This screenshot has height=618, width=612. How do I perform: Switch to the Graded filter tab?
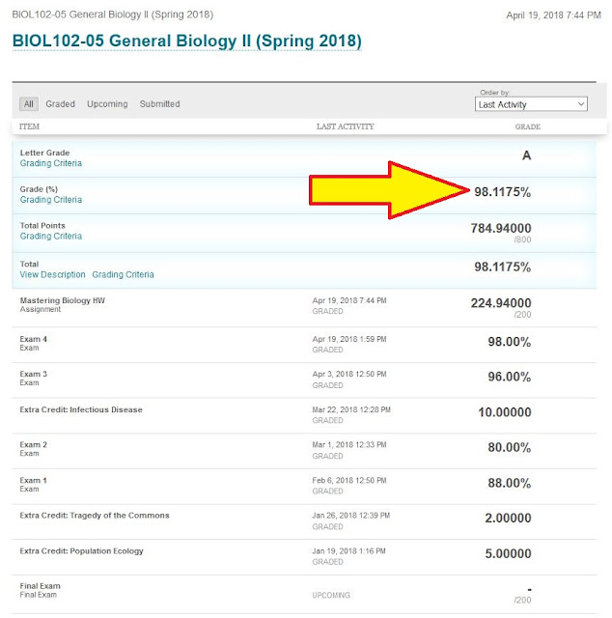coord(60,104)
